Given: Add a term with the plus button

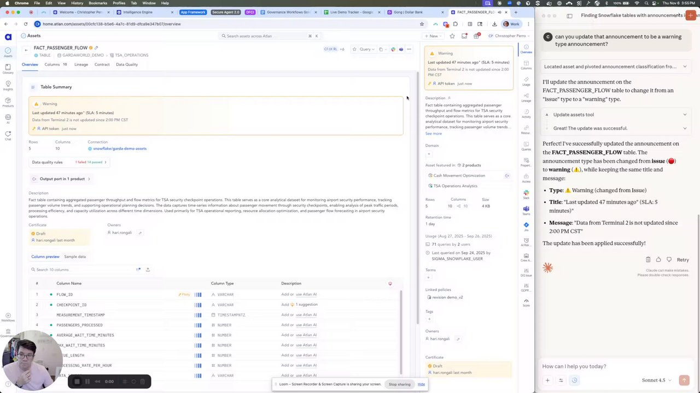Looking at the screenshot, I should (x=428, y=278).
